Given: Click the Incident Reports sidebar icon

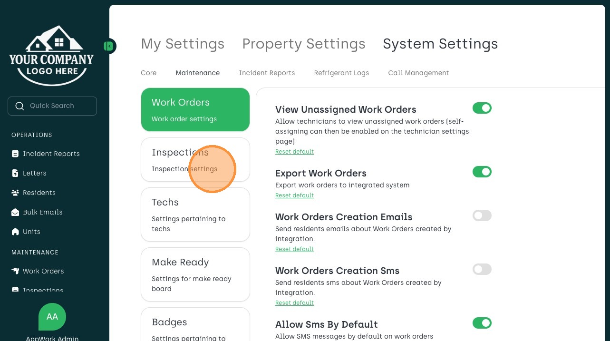Looking at the screenshot, I should point(15,154).
